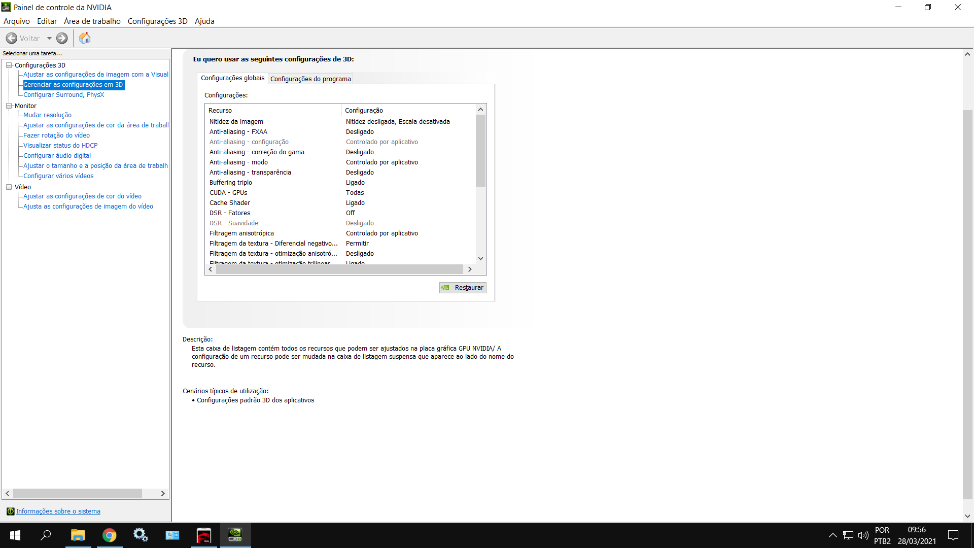The width and height of the screenshot is (974, 548).
Task: Open Informações sobre o sistema link
Action: click(58, 511)
